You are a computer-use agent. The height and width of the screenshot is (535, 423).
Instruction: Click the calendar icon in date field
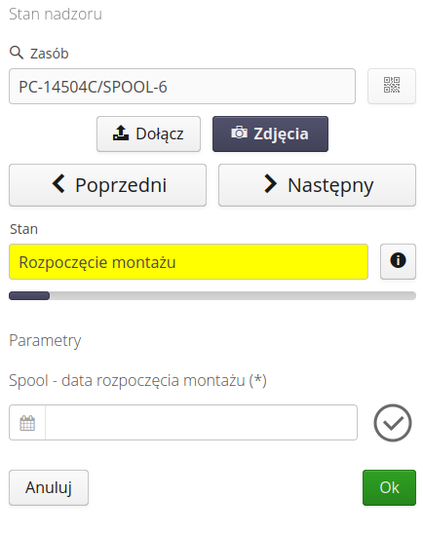click(27, 423)
